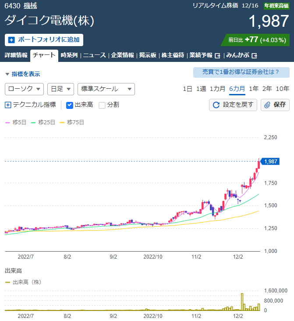Uncheck the 出来高 volume checkbox
Viewport: 294px width, 321px height.
[x=69, y=105]
